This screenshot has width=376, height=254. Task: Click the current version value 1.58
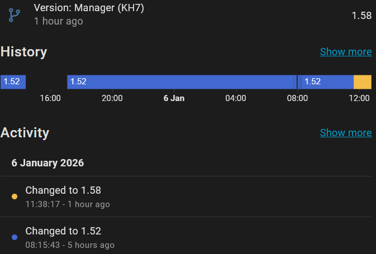click(x=361, y=15)
